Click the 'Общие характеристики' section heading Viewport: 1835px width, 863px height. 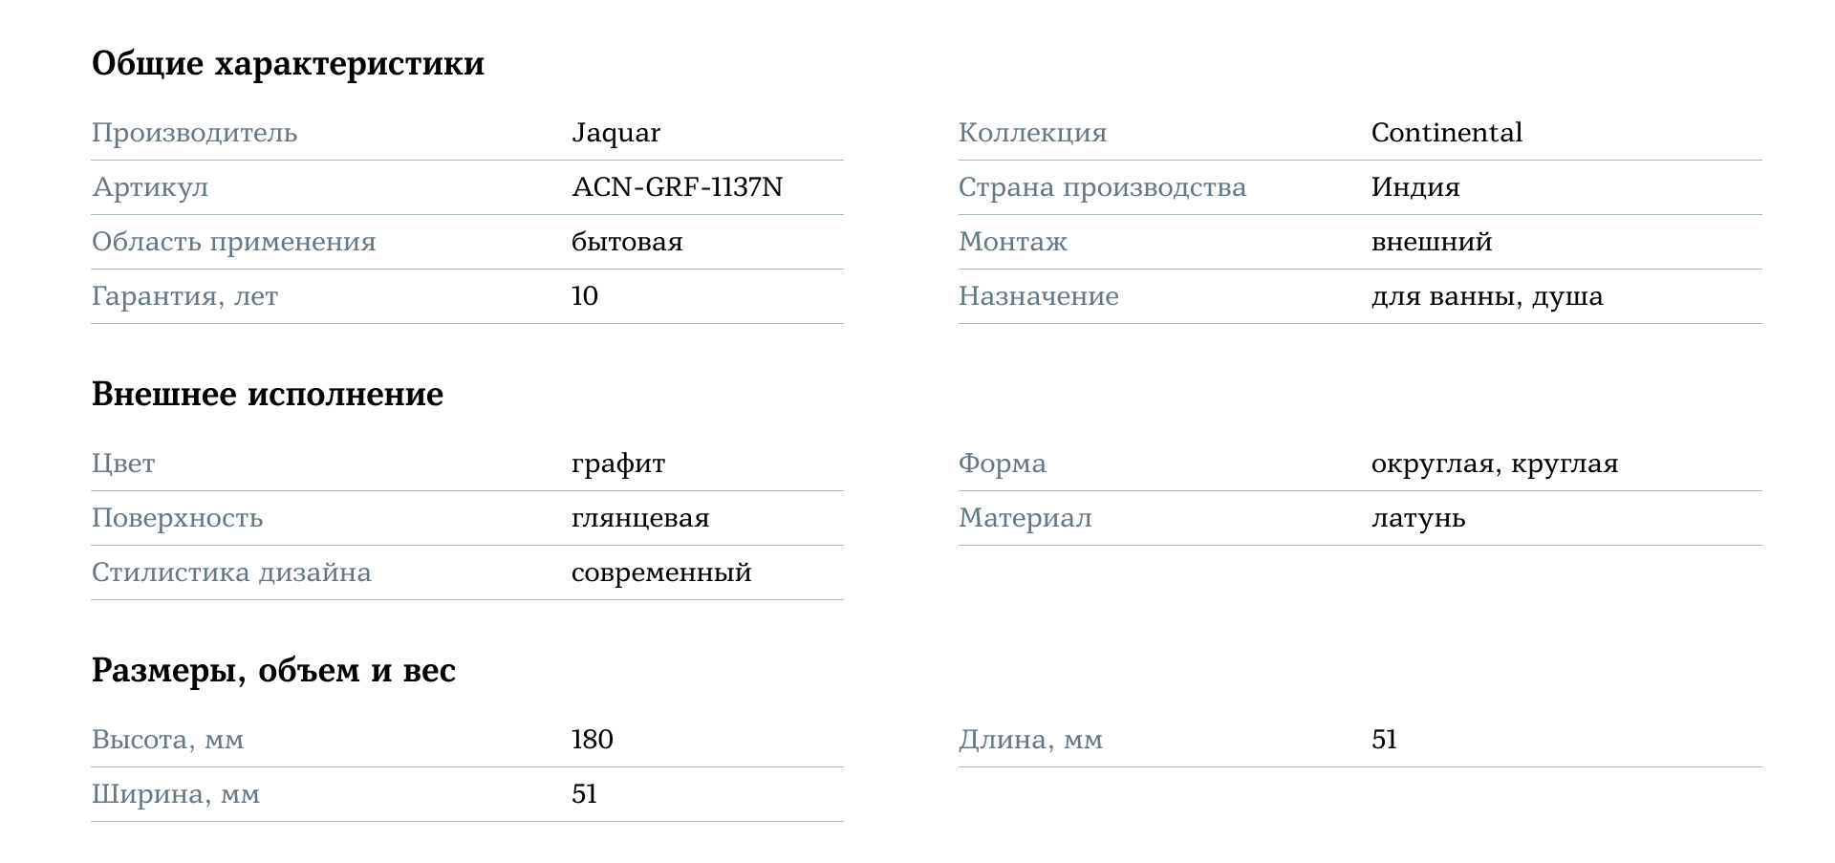coord(288,64)
